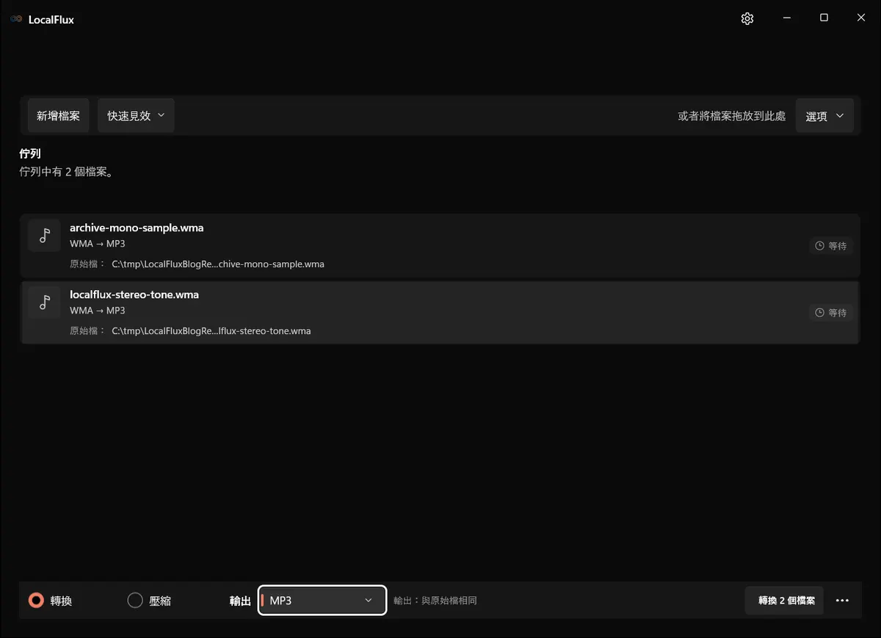Select the localflux-stereo-tone.wma file name
Image resolution: width=881 pixels, height=638 pixels.
tap(134, 294)
